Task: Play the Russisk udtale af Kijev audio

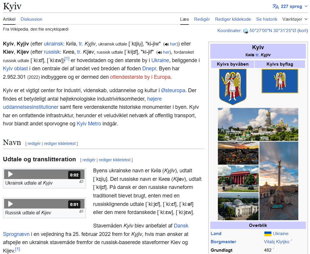Action: pyautogui.click(x=10, y=204)
